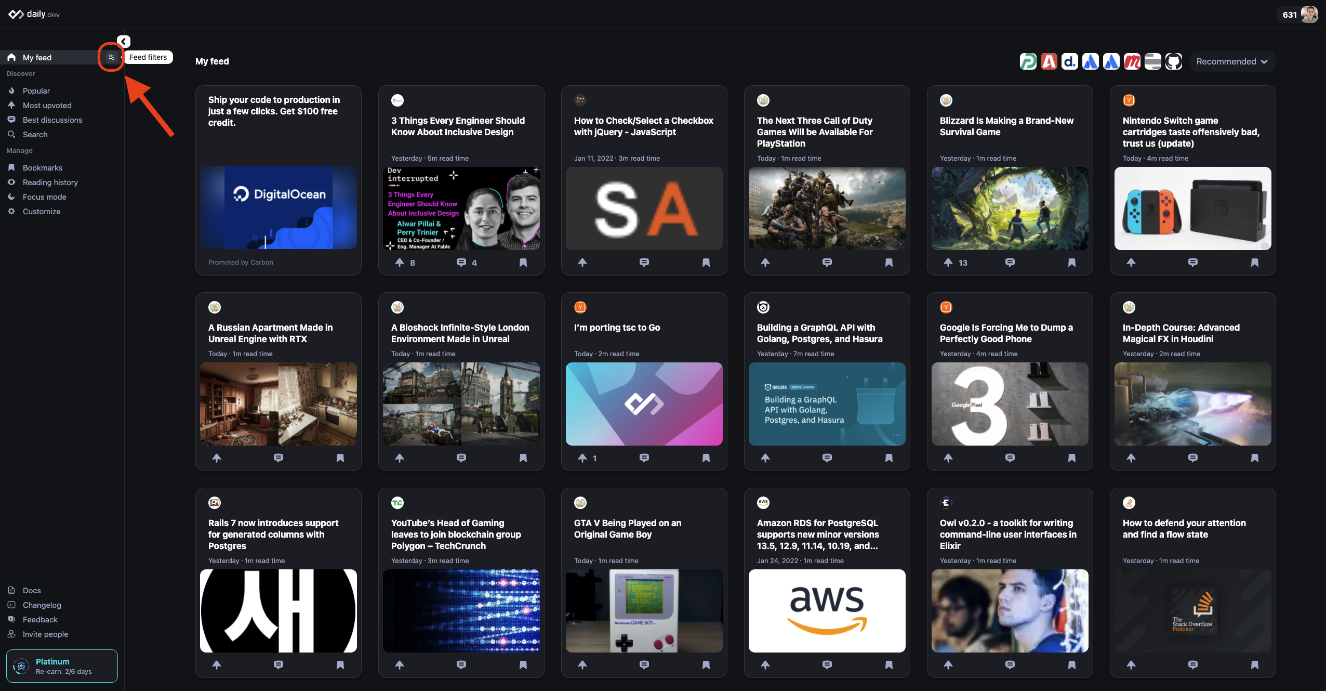Open Popular in the sidebar
The width and height of the screenshot is (1326, 691).
click(36, 90)
